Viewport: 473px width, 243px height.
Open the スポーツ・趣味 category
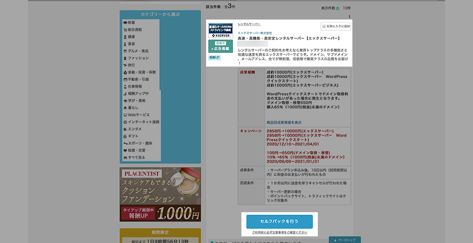click(140, 143)
